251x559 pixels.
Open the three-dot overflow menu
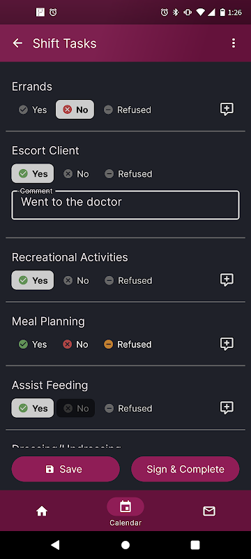pyautogui.click(x=234, y=43)
